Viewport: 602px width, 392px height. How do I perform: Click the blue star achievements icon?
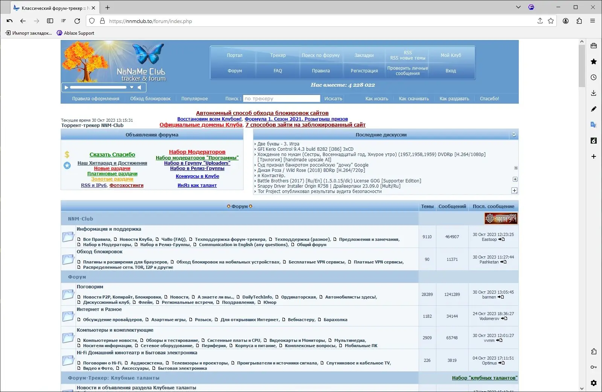tap(67, 165)
